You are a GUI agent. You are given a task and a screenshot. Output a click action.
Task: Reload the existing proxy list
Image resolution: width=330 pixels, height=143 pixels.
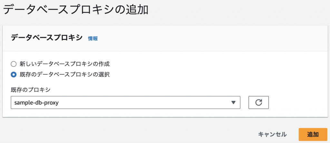258,103
